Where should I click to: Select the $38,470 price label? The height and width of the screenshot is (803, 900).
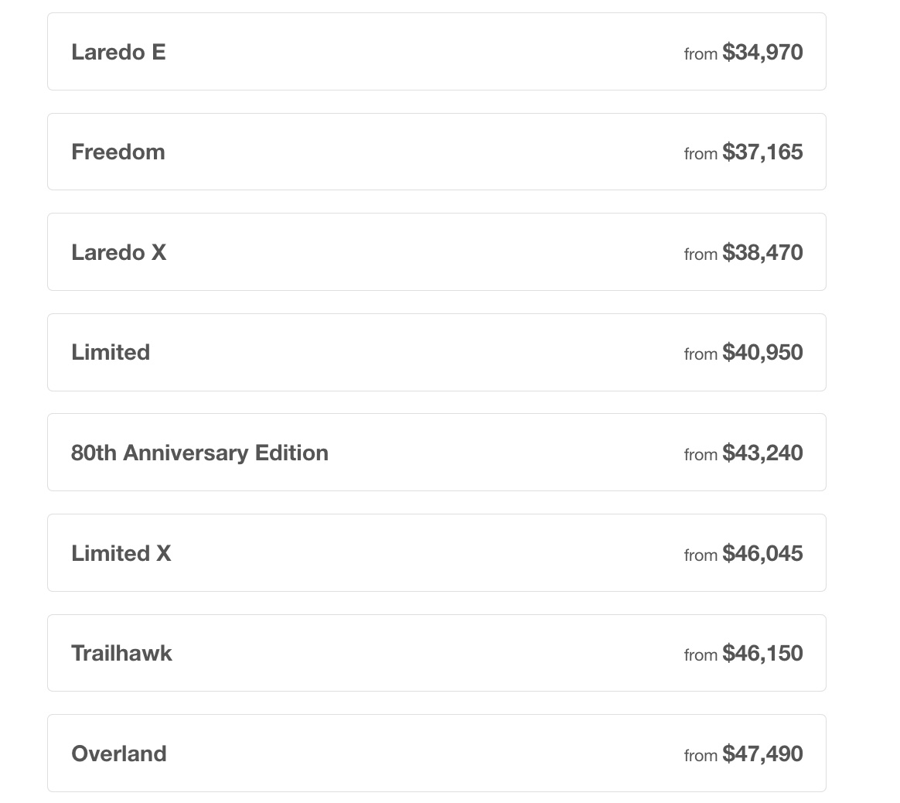(762, 252)
